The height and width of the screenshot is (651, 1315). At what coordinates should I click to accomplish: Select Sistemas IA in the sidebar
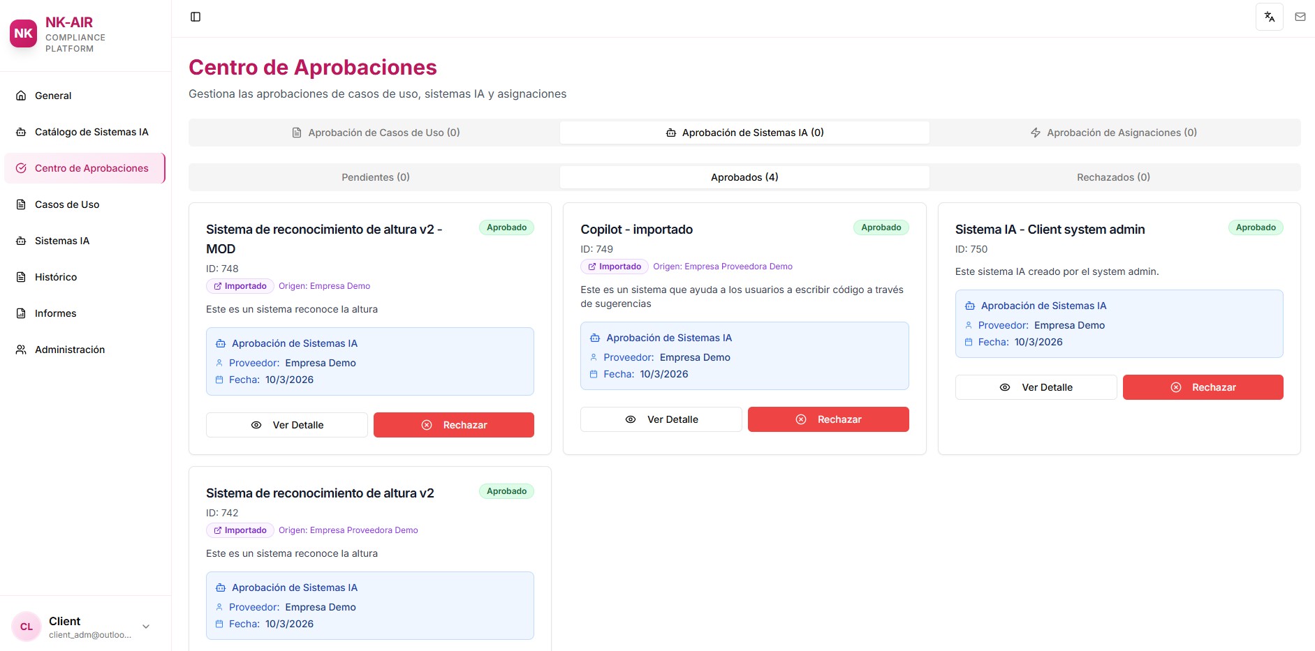click(x=85, y=241)
